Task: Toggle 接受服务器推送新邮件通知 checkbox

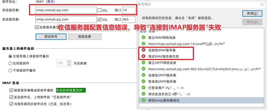Action: (x=11, y=90)
